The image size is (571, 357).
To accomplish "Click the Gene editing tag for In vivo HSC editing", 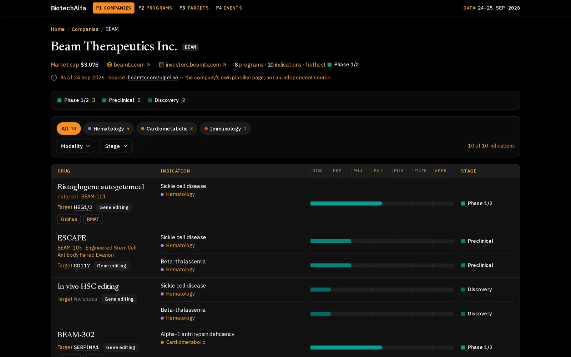I will pyautogui.click(x=119, y=299).
